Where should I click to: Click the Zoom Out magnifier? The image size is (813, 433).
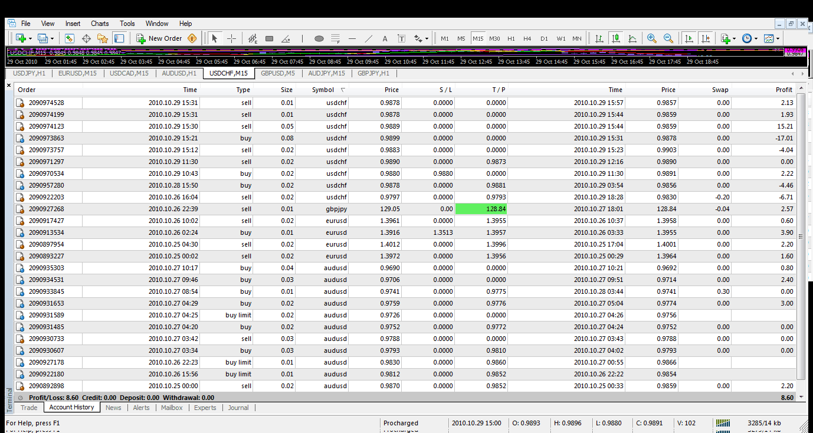click(668, 38)
